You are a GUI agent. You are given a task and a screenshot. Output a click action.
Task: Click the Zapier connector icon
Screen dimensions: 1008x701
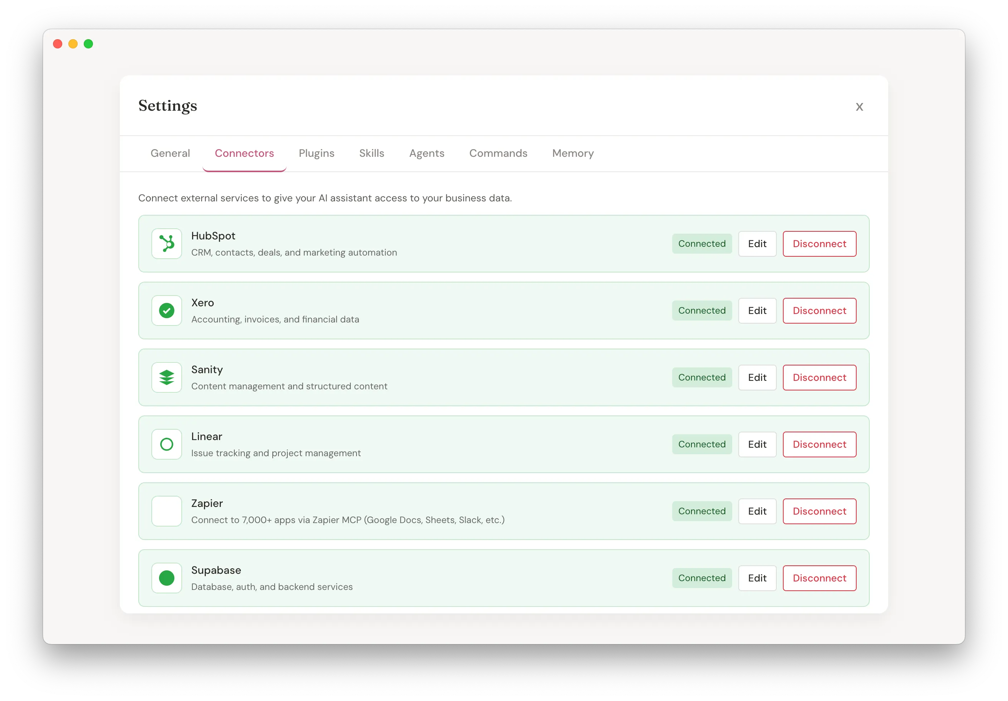(166, 511)
